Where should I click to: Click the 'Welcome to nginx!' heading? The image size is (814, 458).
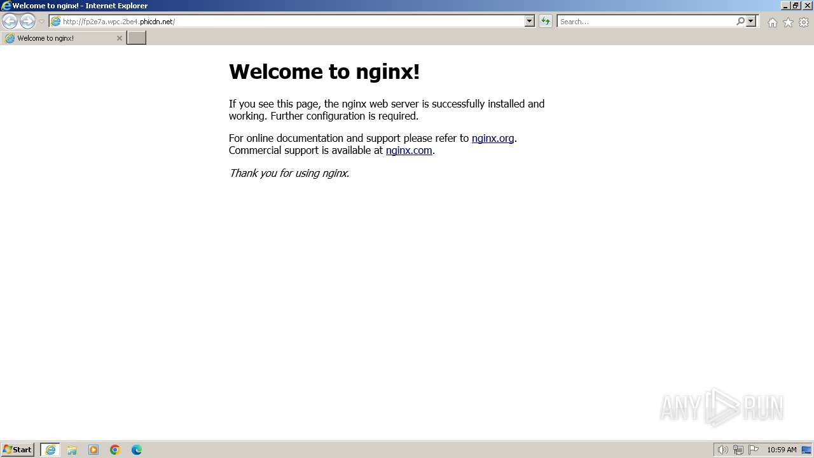(324, 71)
